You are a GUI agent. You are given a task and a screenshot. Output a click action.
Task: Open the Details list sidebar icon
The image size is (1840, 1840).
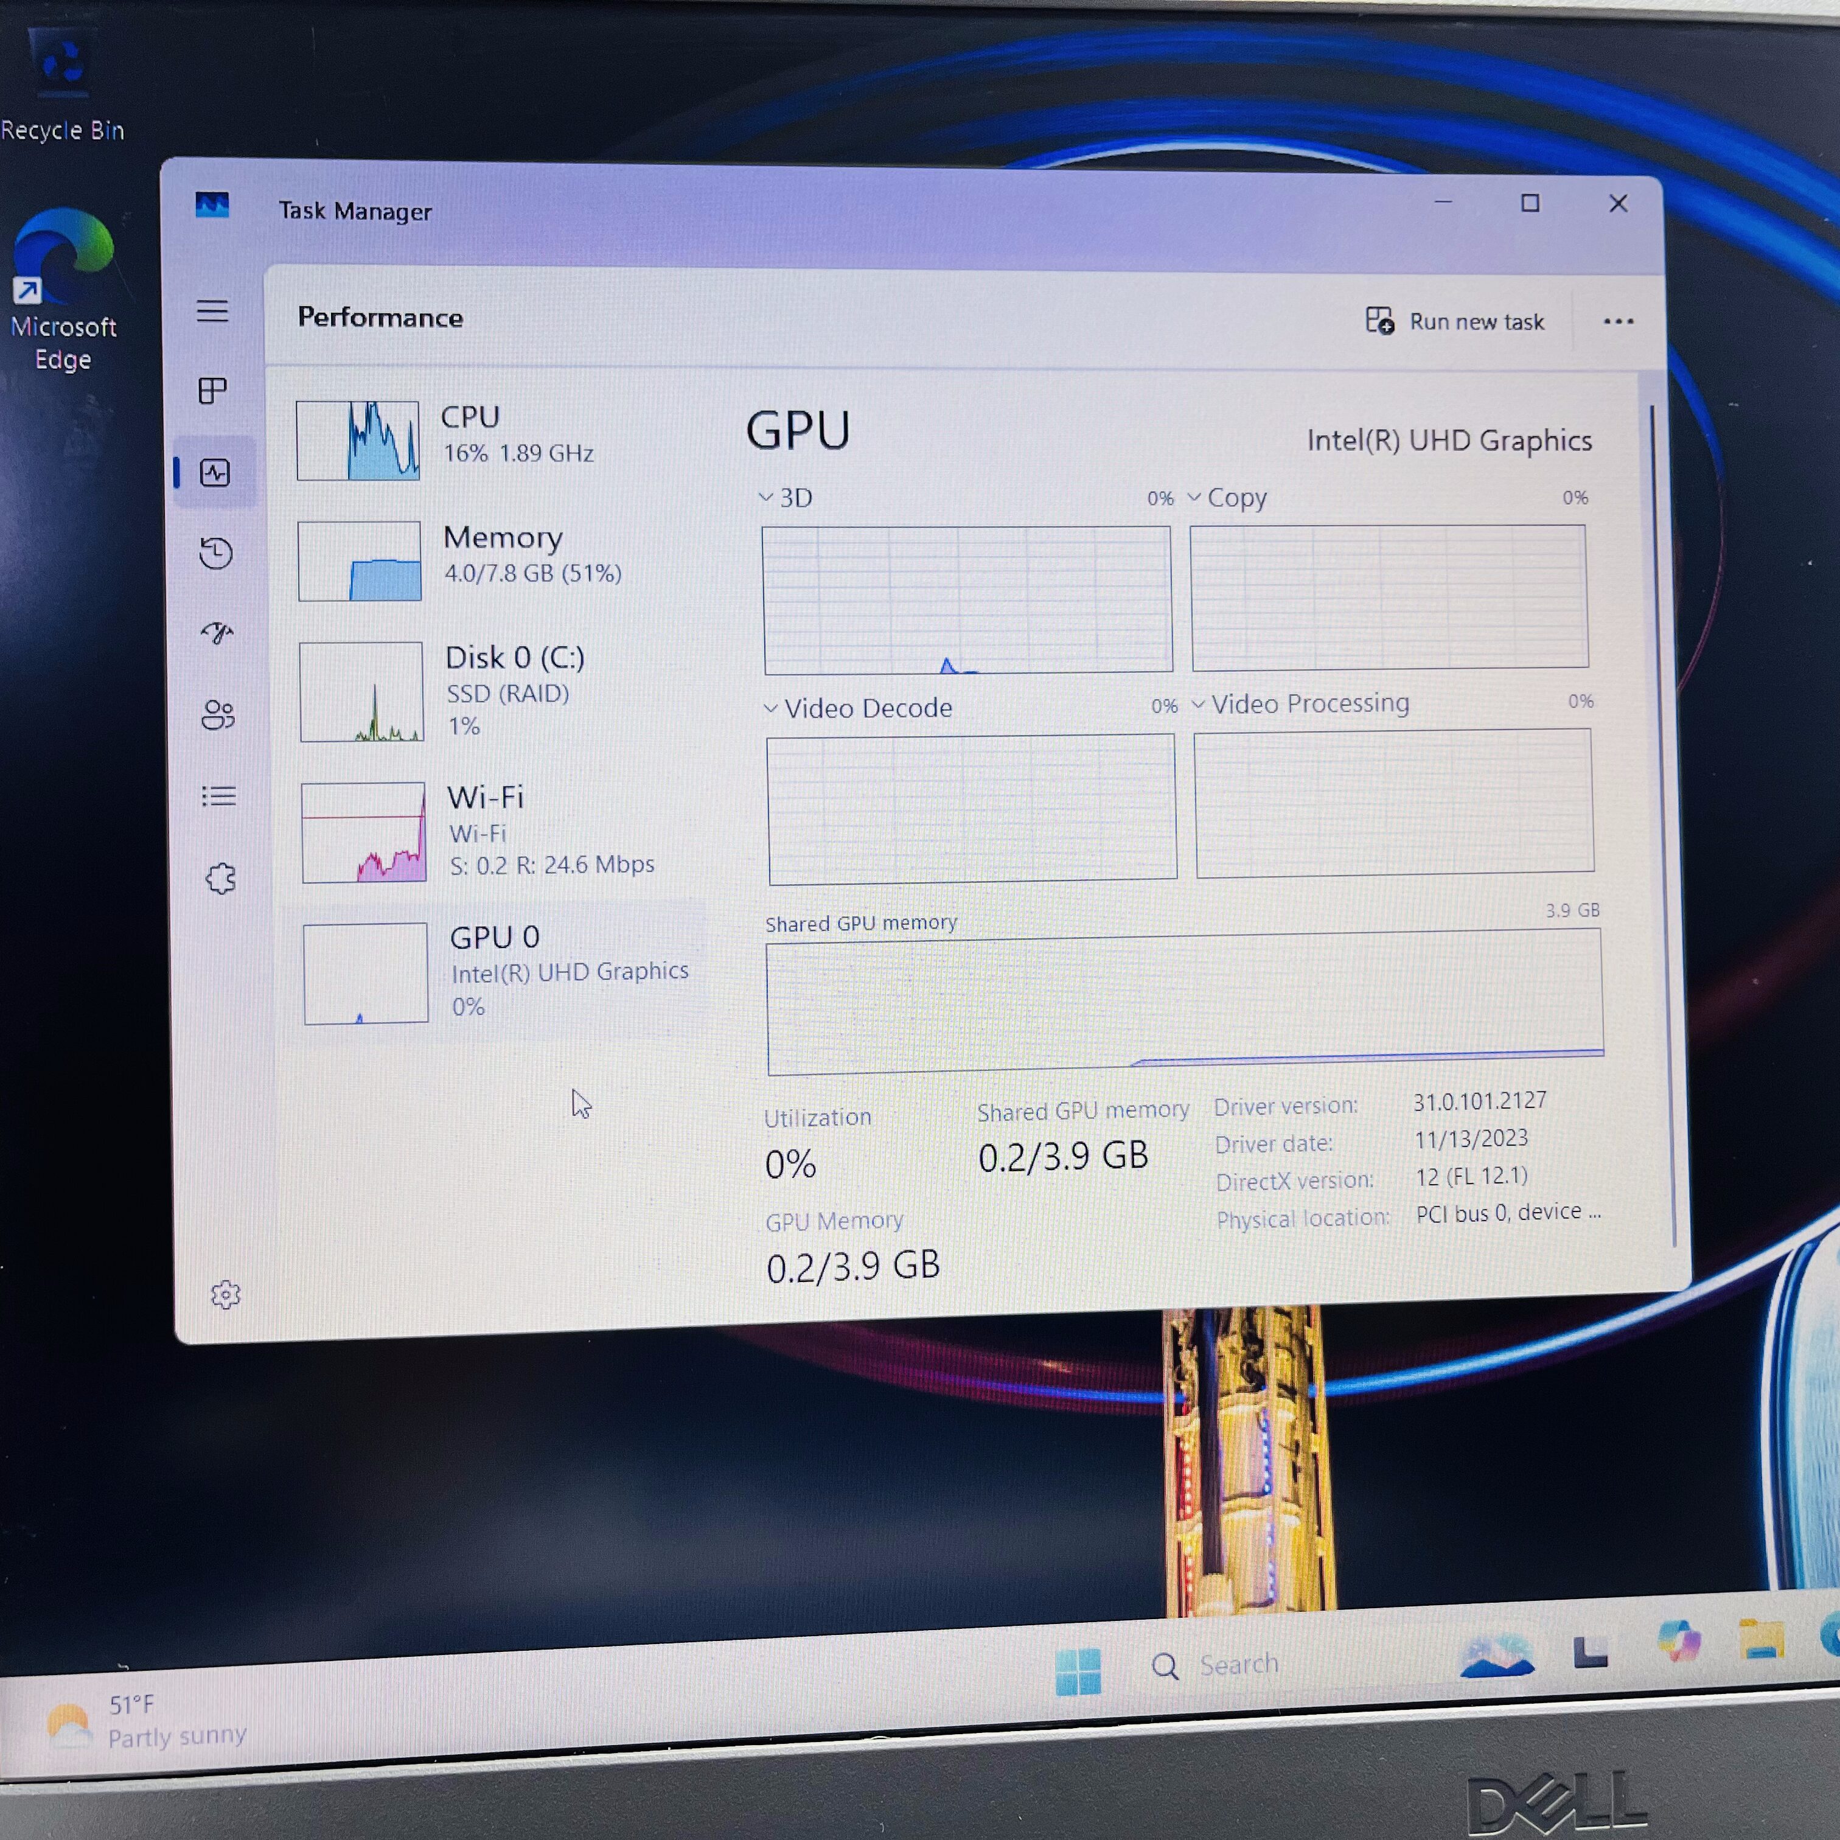219,796
